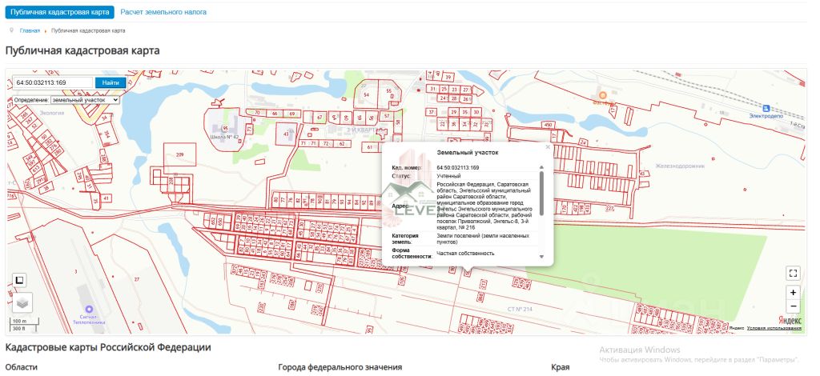This screenshot has height=376, width=820.
Task: Click the orange restaurant marker icon
Action: pyautogui.click(x=602, y=95)
